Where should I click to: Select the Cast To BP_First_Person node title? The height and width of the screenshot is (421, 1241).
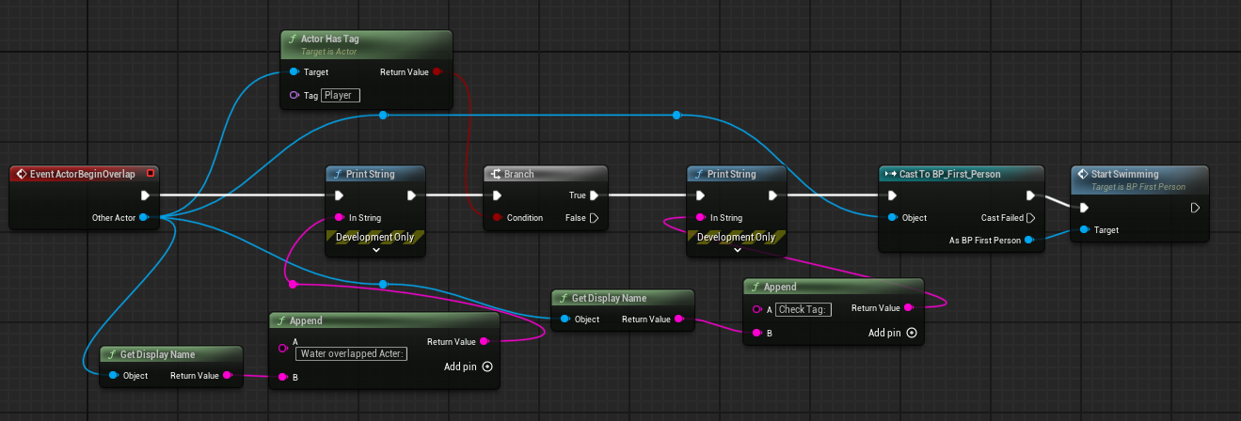click(x=950, y=174)
